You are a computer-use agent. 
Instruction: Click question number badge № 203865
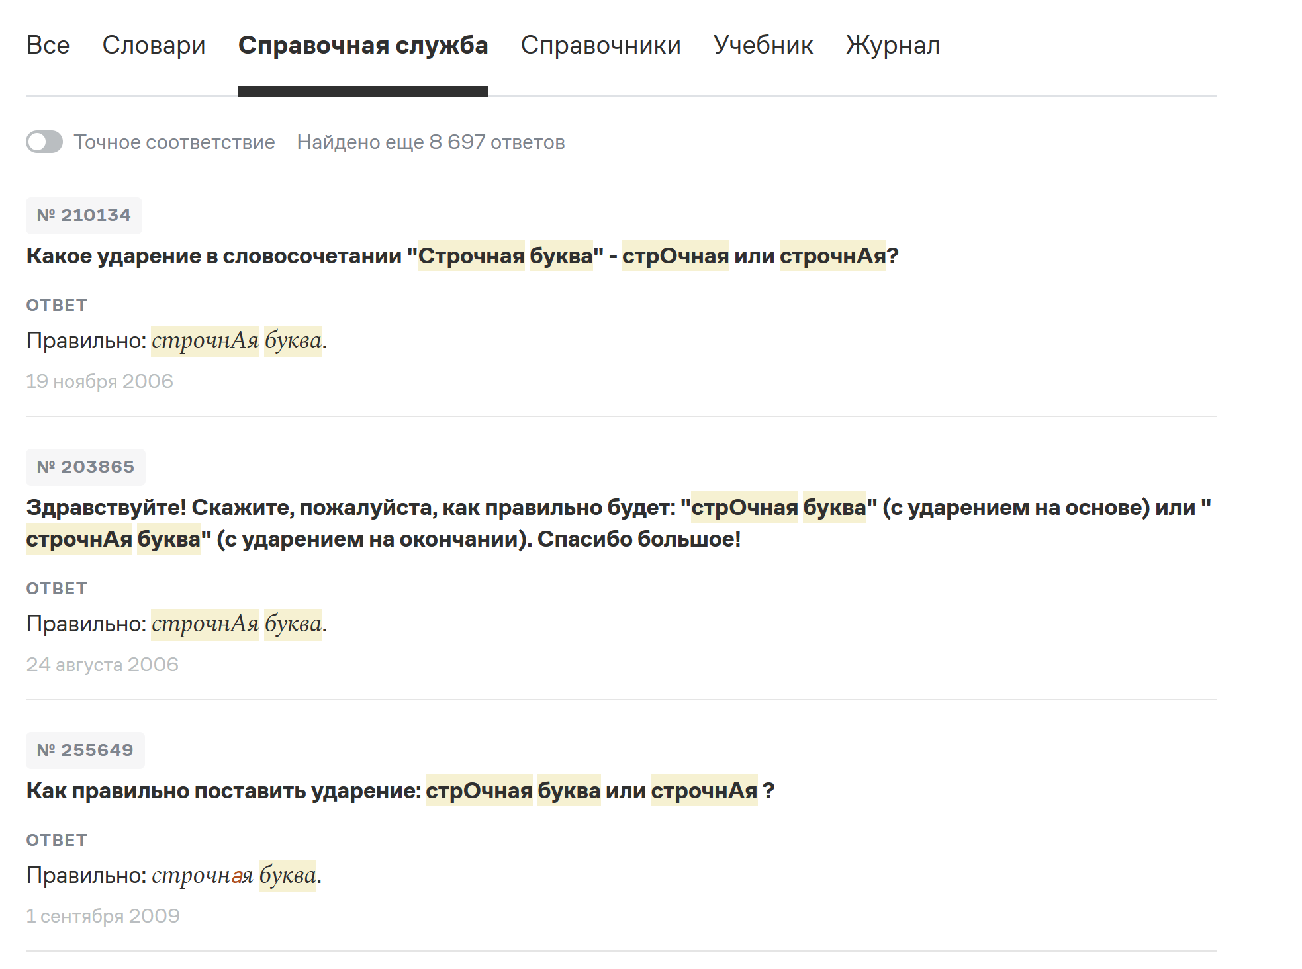point(85,467)
